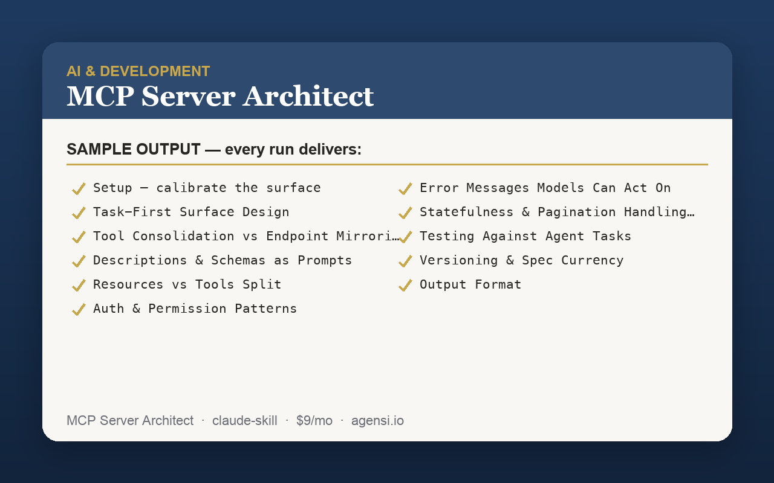Select the 'Auth & Permission Patterns' text

pos(195,309)
